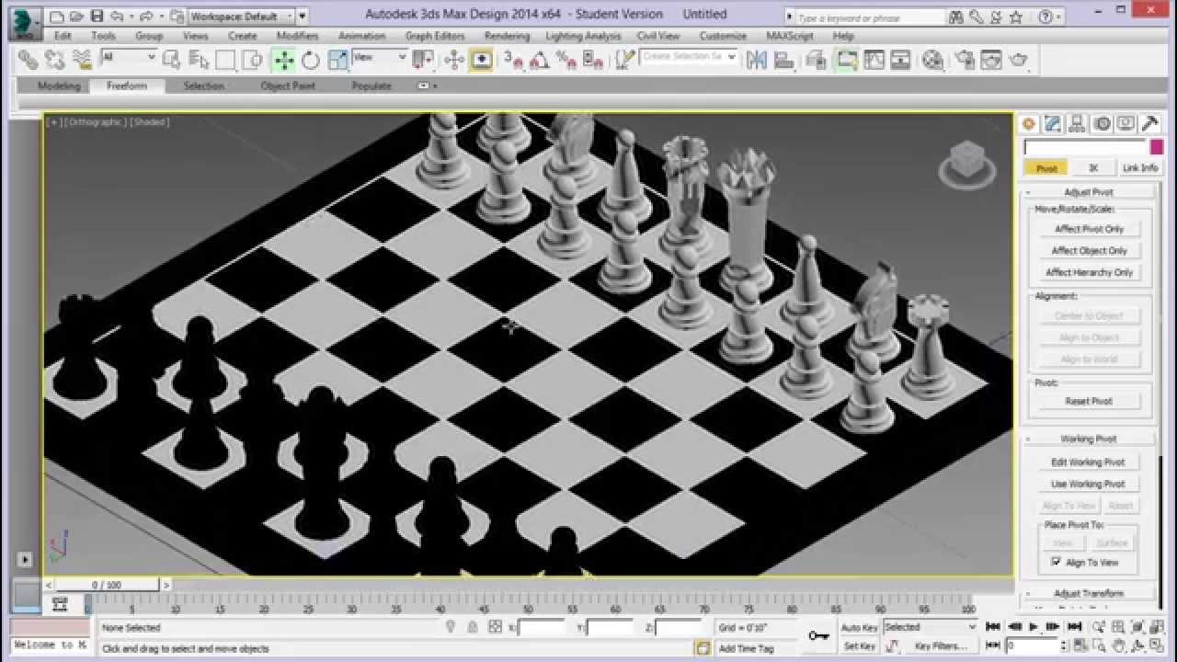Select the Unlink Selection tool
Image resolution: width=1177 pixels, height=662 pixels.
[x=55, y=60]
